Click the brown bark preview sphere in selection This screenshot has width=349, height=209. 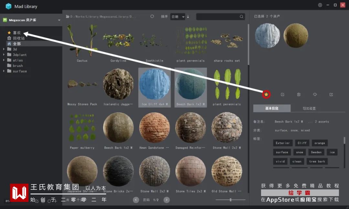296,35
